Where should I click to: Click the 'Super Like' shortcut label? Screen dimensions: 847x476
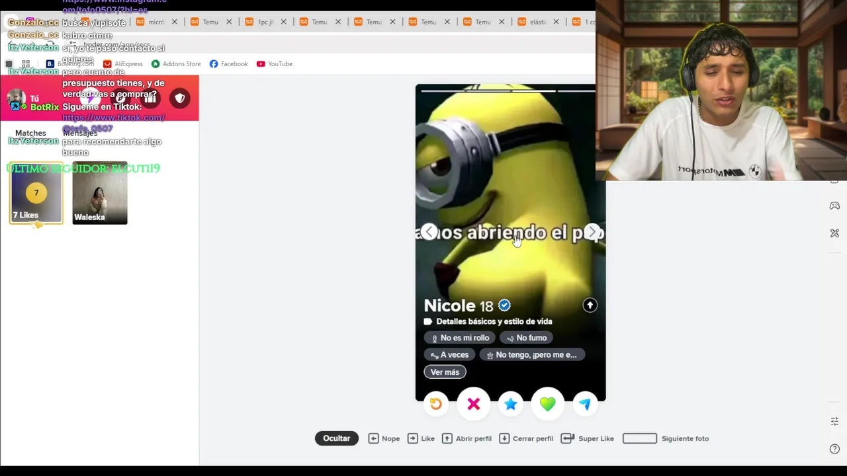point(596,438)
